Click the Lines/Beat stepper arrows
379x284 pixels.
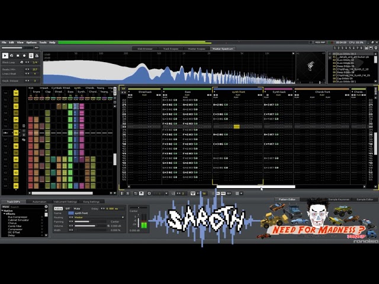click(27, 73)
